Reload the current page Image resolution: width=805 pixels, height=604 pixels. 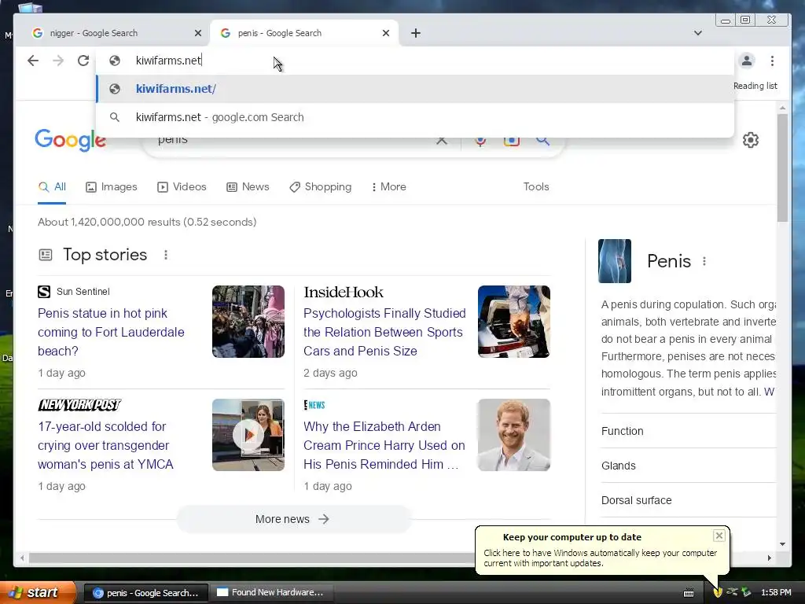coord(83,61)
